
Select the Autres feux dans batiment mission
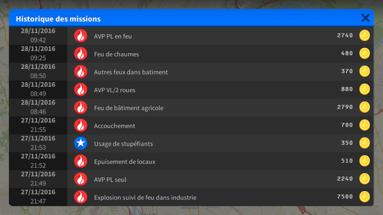click(x=131, y=72)
